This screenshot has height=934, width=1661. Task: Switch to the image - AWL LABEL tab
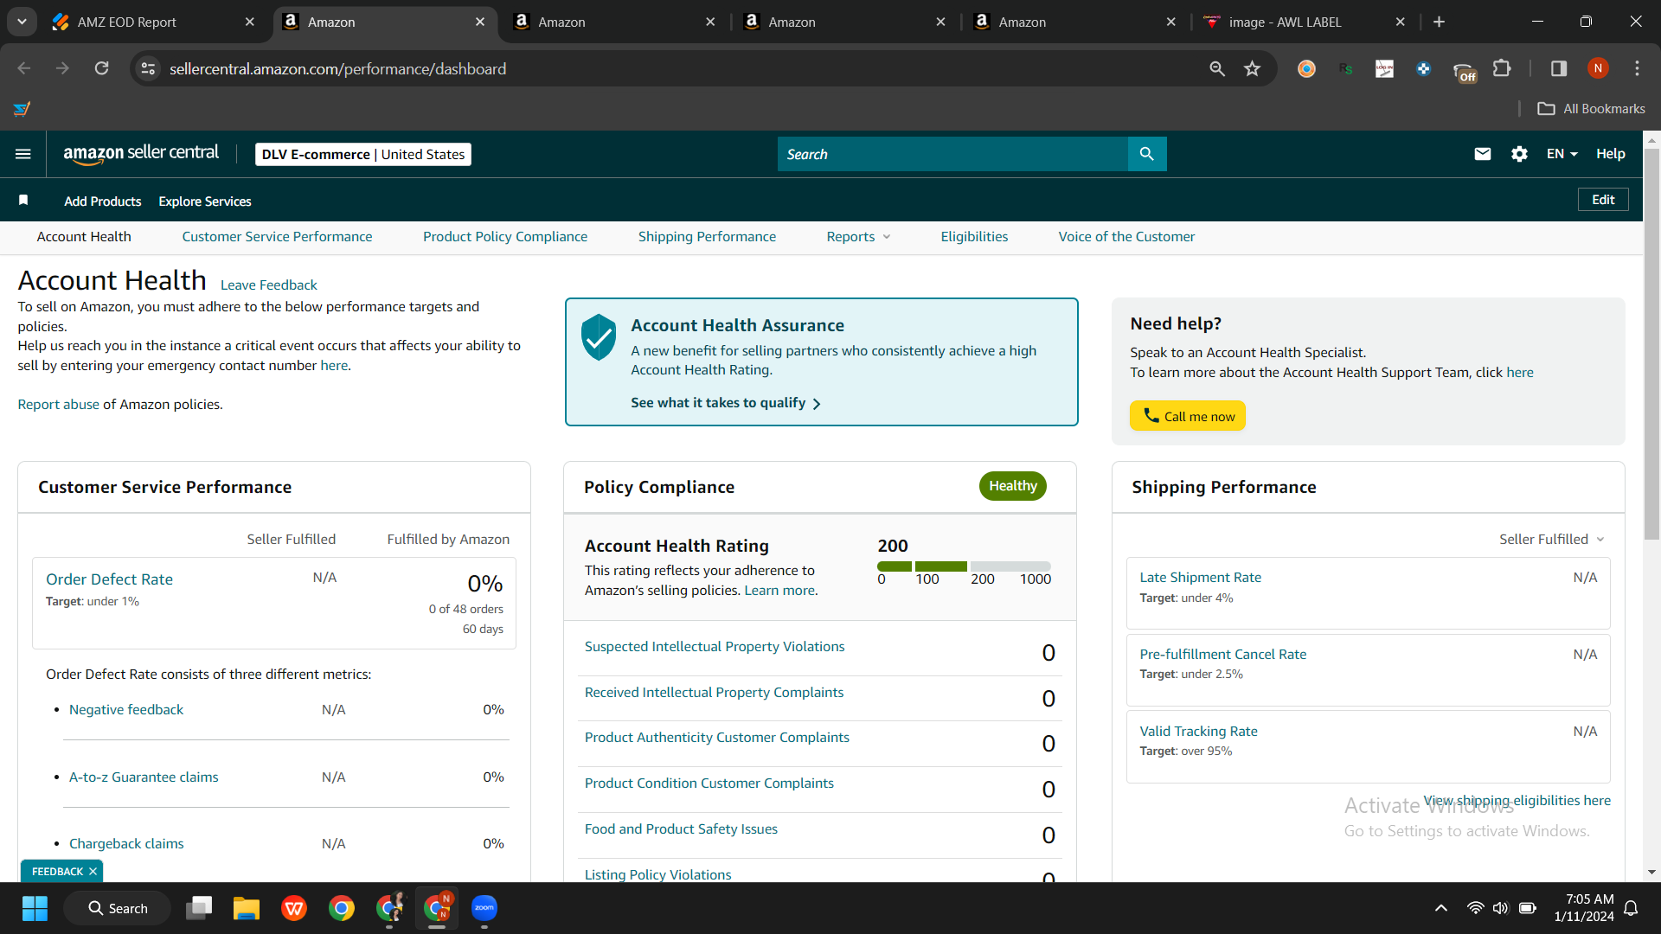pos(1304,22)
